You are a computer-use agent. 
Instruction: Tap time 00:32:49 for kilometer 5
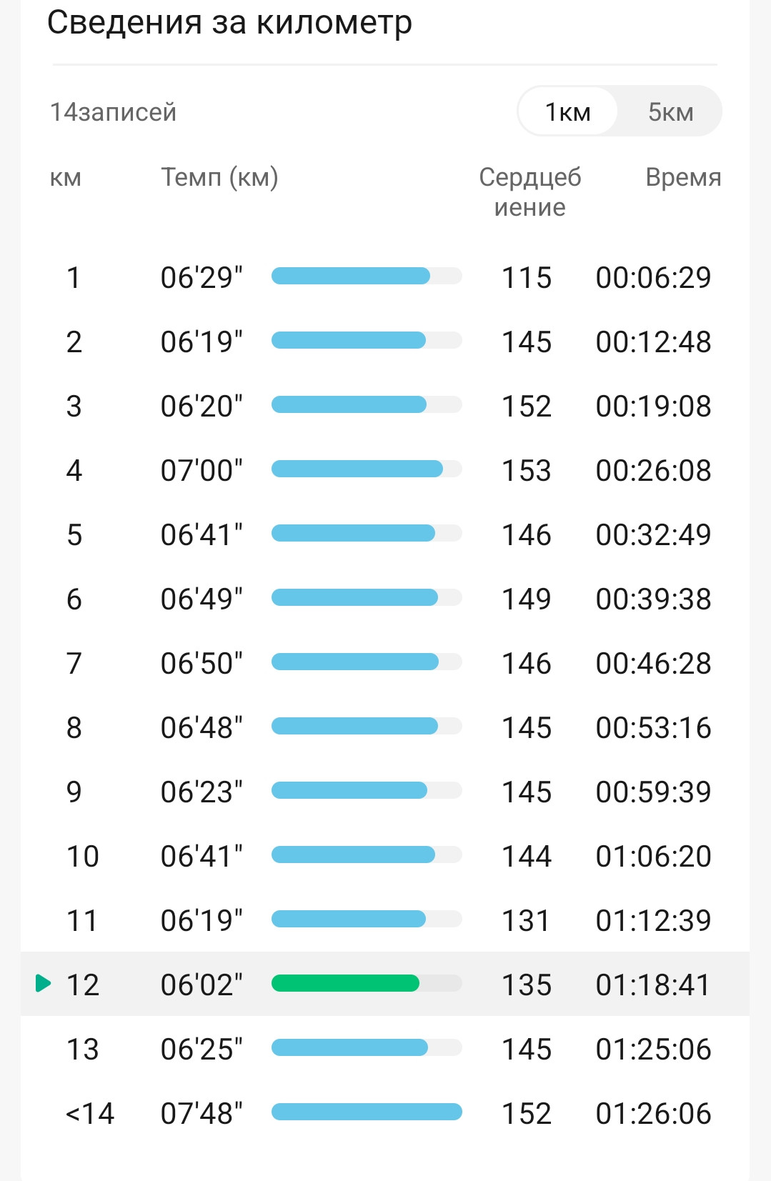click(653, 534)
